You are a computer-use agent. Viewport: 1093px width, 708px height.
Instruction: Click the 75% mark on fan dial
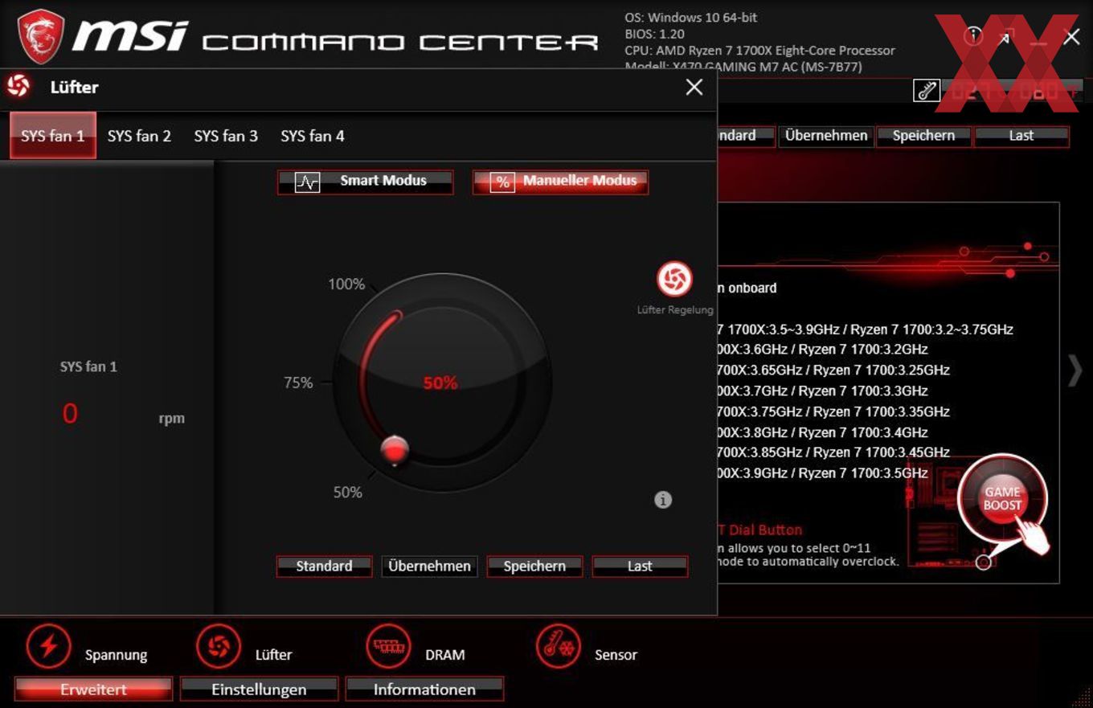[298, 383]
